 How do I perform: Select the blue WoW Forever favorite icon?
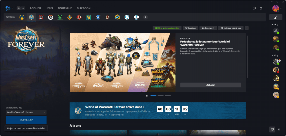31,17
